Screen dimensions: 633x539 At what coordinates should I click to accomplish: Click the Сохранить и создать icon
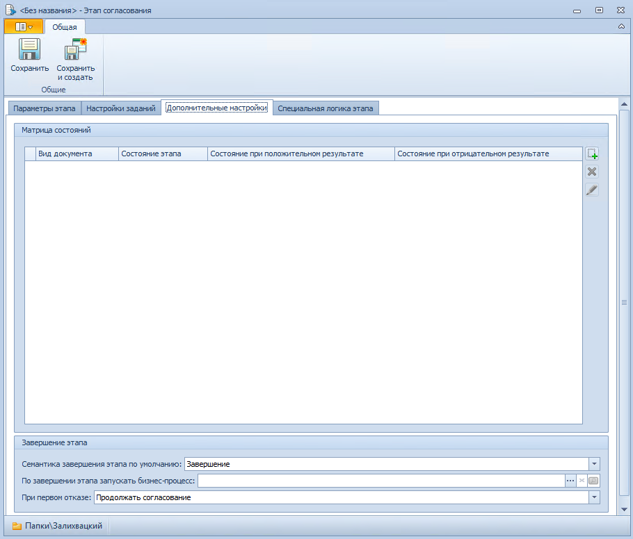75,50
